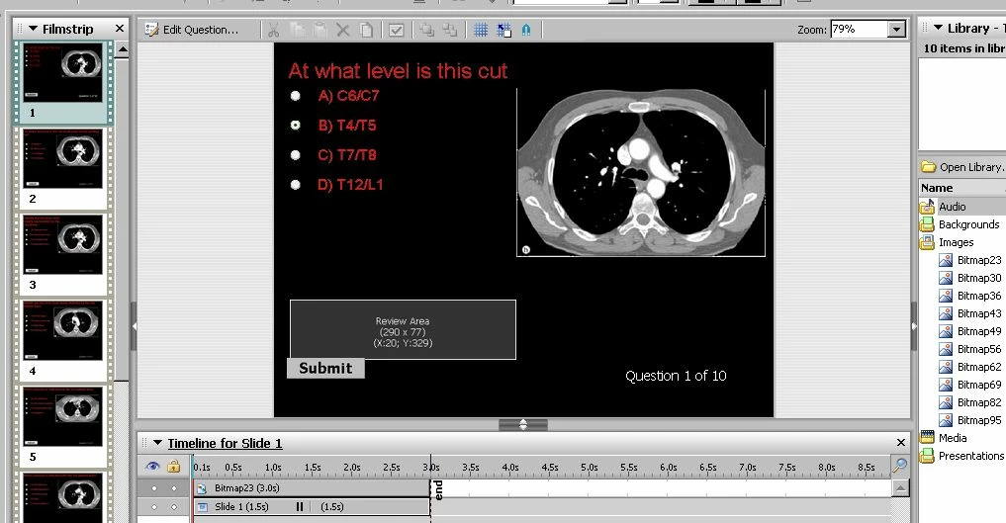This screenshot has width=1006, height=523.
Task: Click Filmstrip scroll up arrow
Action: (x=122, y=50)
